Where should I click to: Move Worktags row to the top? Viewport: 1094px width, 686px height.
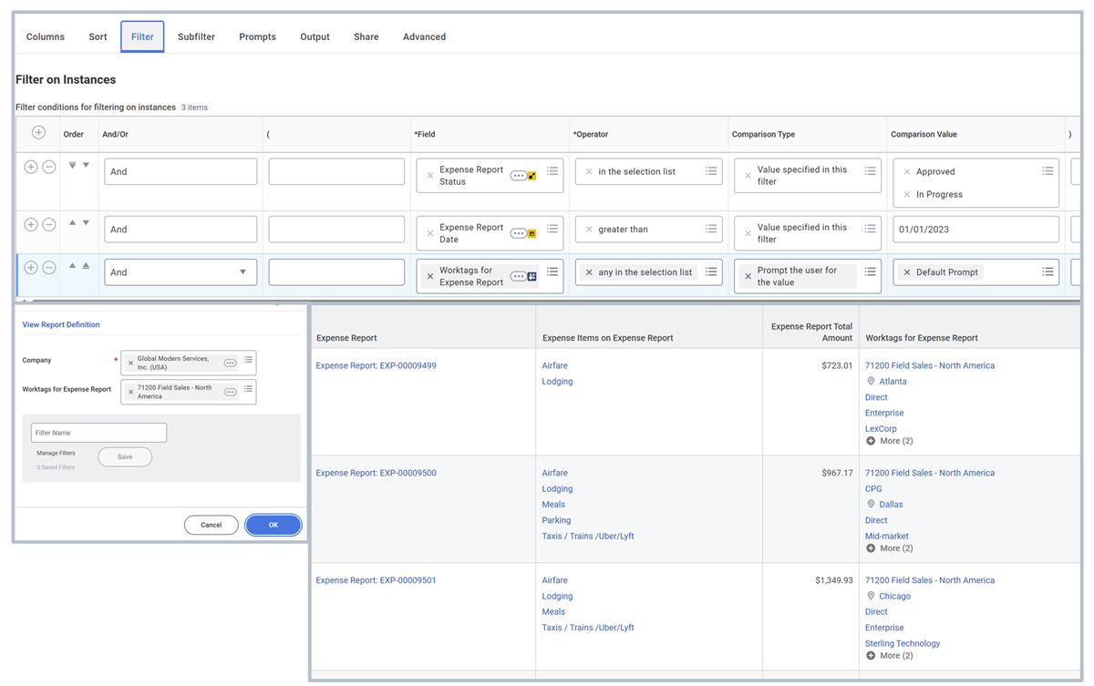point(87,266)
